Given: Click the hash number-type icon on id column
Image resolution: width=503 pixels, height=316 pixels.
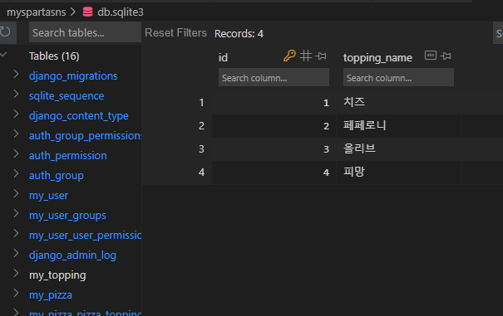Looking at the screenshot, I should click(x=306, y=56).
